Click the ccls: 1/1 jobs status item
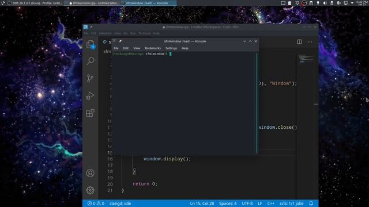This screenshot has width=369, height=207. click(x=291, y=204)
